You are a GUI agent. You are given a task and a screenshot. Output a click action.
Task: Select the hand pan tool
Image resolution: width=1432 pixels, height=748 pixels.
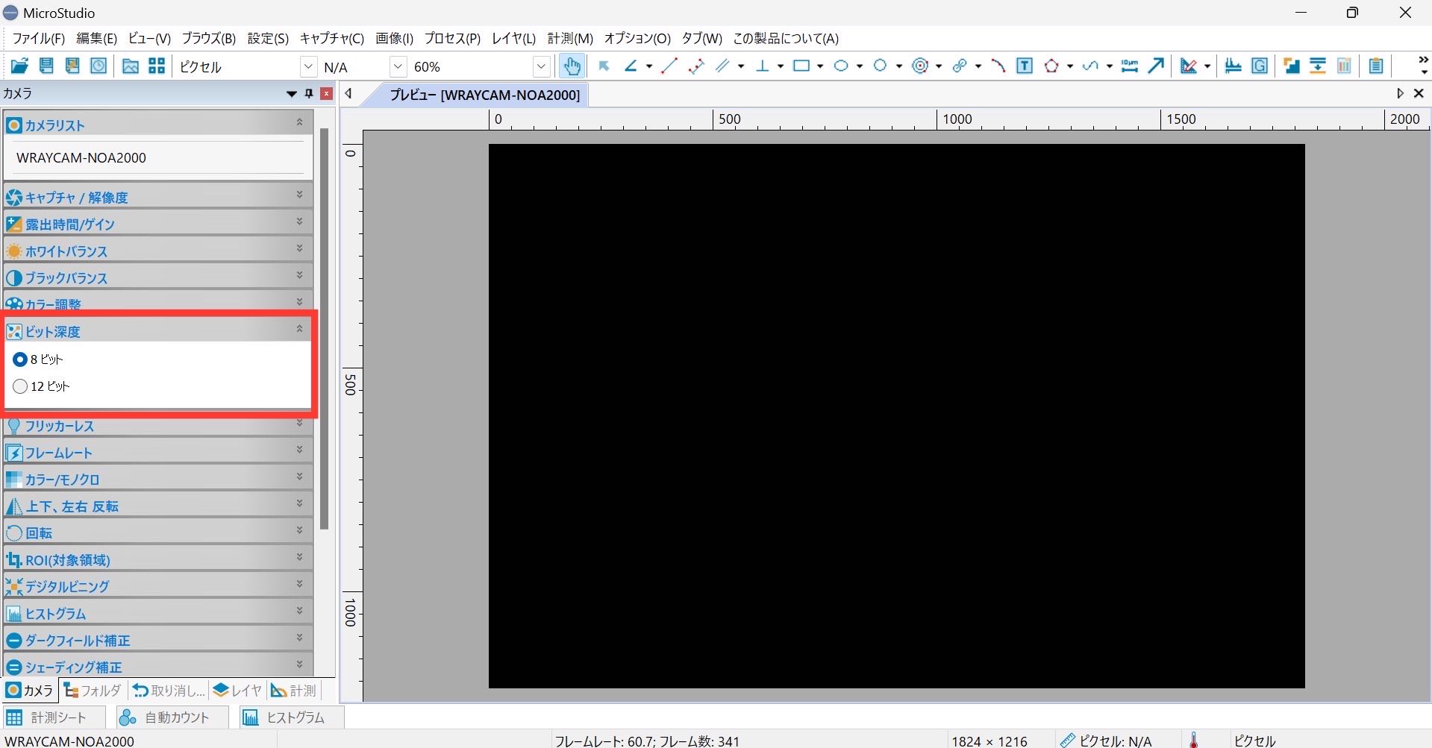click(x=572, y=66)
